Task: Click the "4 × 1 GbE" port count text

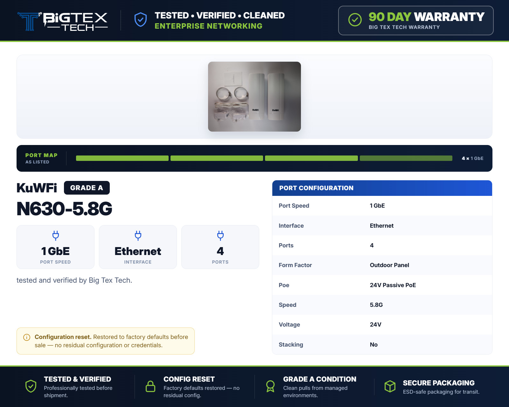Action: click(472, 158)
